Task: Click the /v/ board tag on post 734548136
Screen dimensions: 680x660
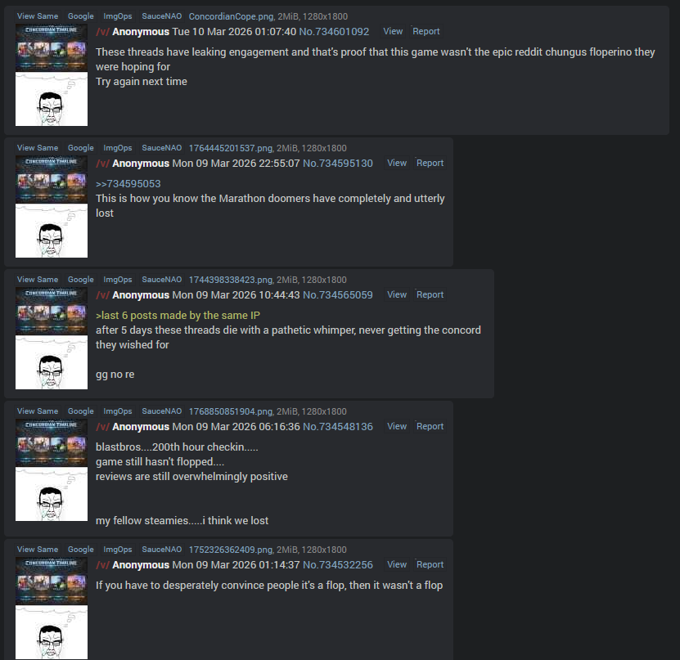Action: [103, 427]
